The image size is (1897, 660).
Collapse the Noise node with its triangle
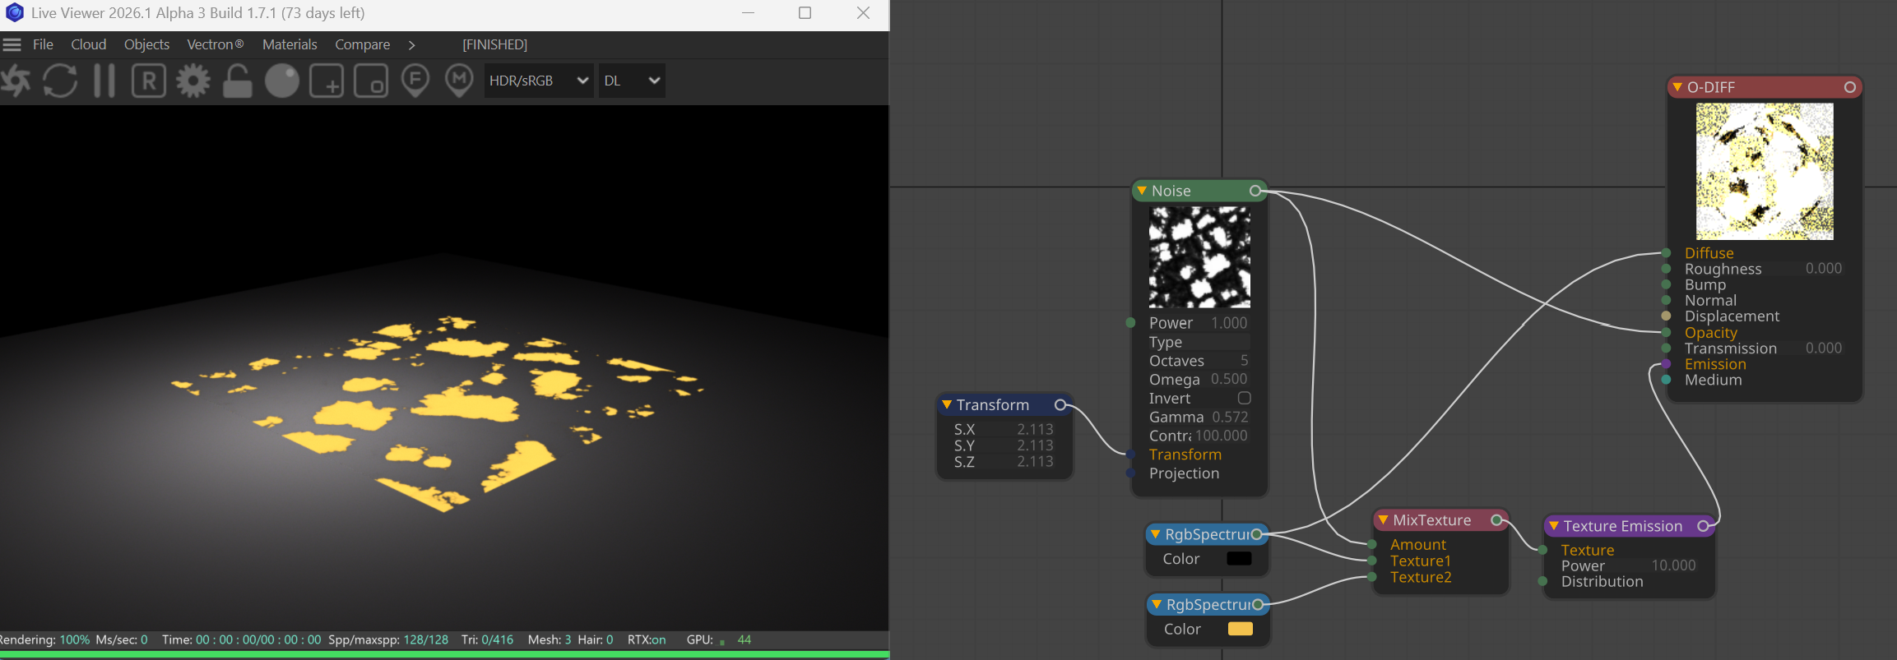[1142, 191]
